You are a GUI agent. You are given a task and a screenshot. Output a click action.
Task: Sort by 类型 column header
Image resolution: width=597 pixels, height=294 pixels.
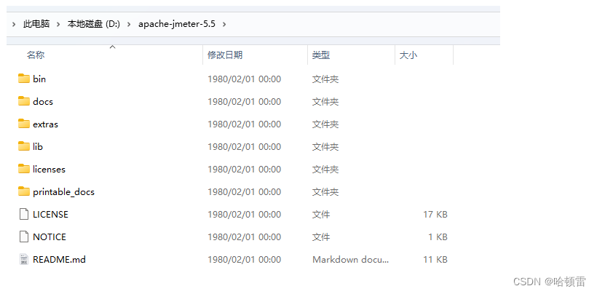tap(321, 55)
